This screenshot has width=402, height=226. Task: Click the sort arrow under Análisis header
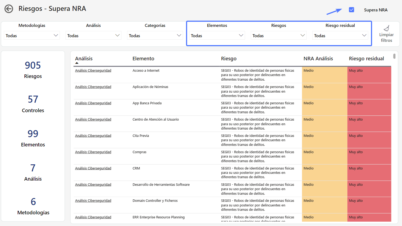(x=77, y=63)
